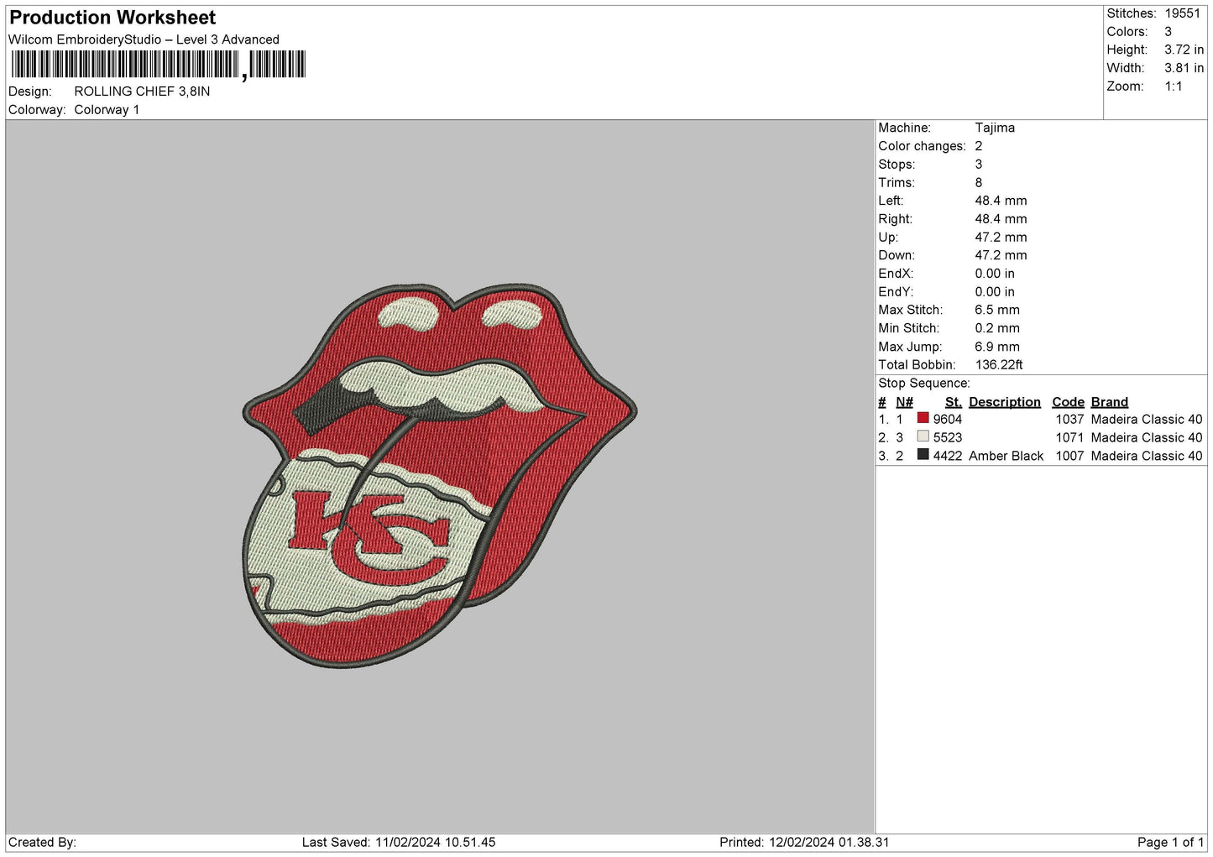Click the 'Stops:' label
Screen dimensions: 1213x857
pos(897,165)
